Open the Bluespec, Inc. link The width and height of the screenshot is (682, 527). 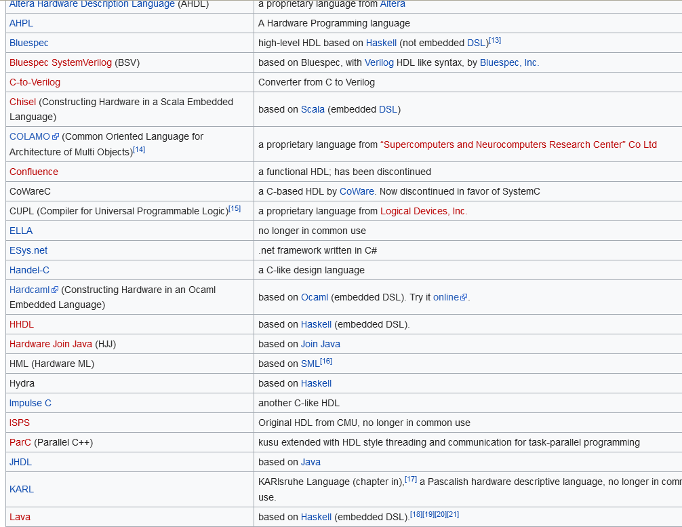coord(509,62)
